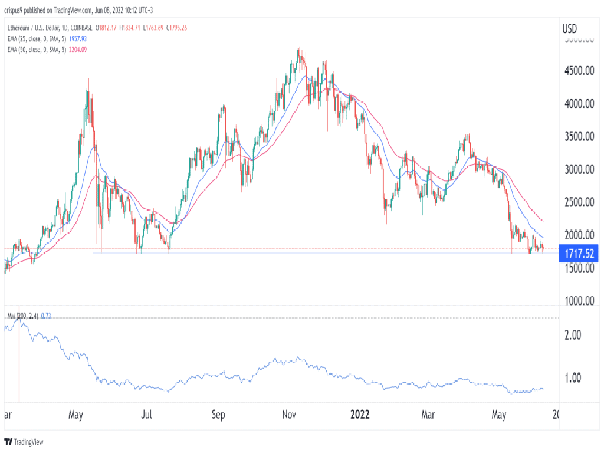
Task: Click the 3000.00 price axis label
Action: point(577,169)
